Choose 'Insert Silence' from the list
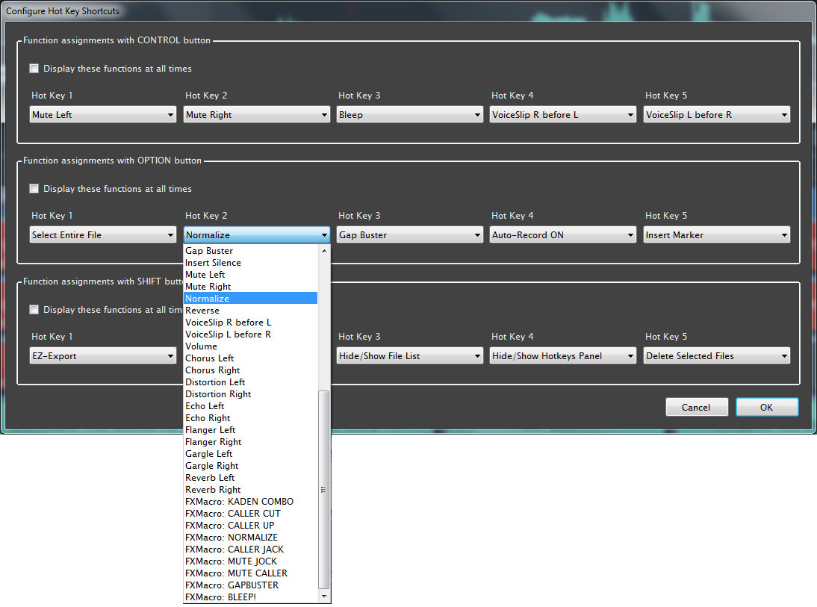817x607 pixels. point(251,263)
